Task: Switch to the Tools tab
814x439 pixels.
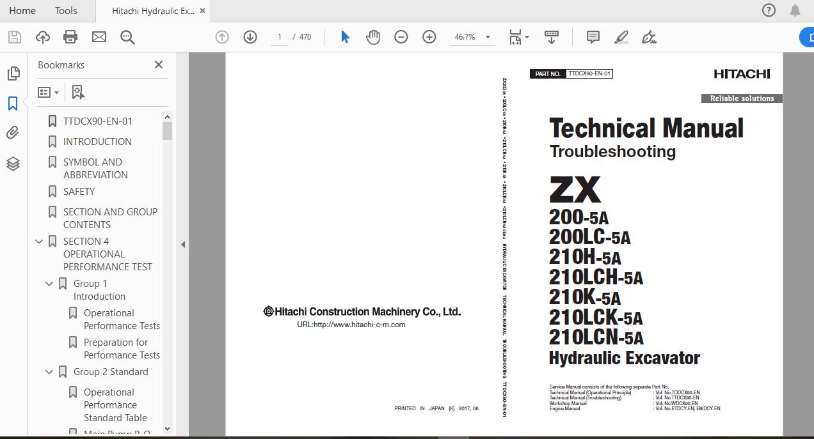Action: click(66, 10)
